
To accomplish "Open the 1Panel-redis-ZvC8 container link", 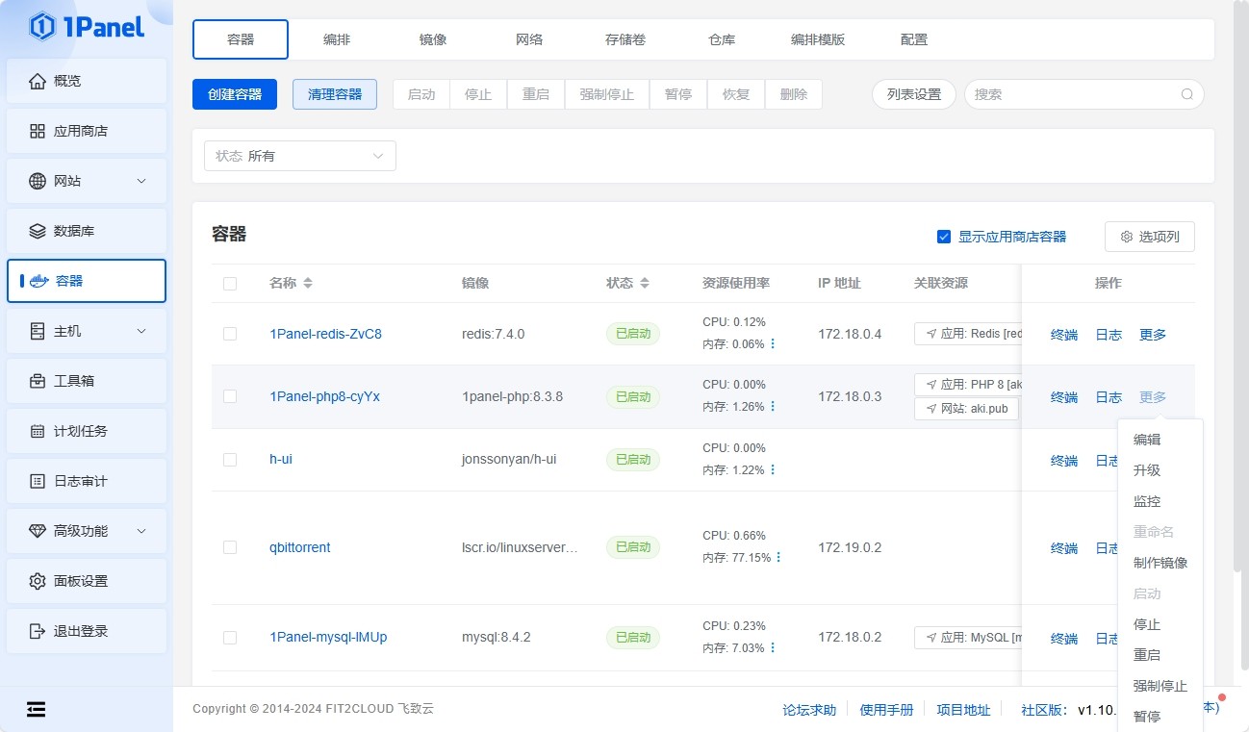I will pos(325,334).
